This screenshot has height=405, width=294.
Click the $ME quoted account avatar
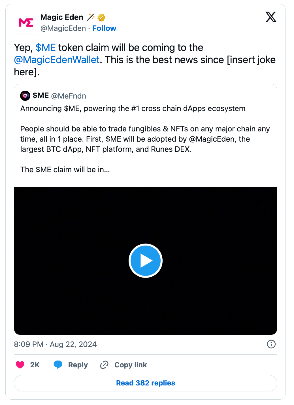click(x=25, y=96)
